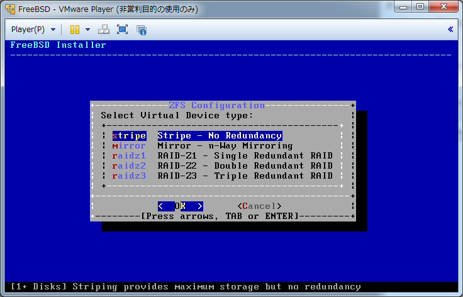Click the status line about striping storage
This screenshot has width=463, height=297.
pyautogui.click(x=186, y=287)
